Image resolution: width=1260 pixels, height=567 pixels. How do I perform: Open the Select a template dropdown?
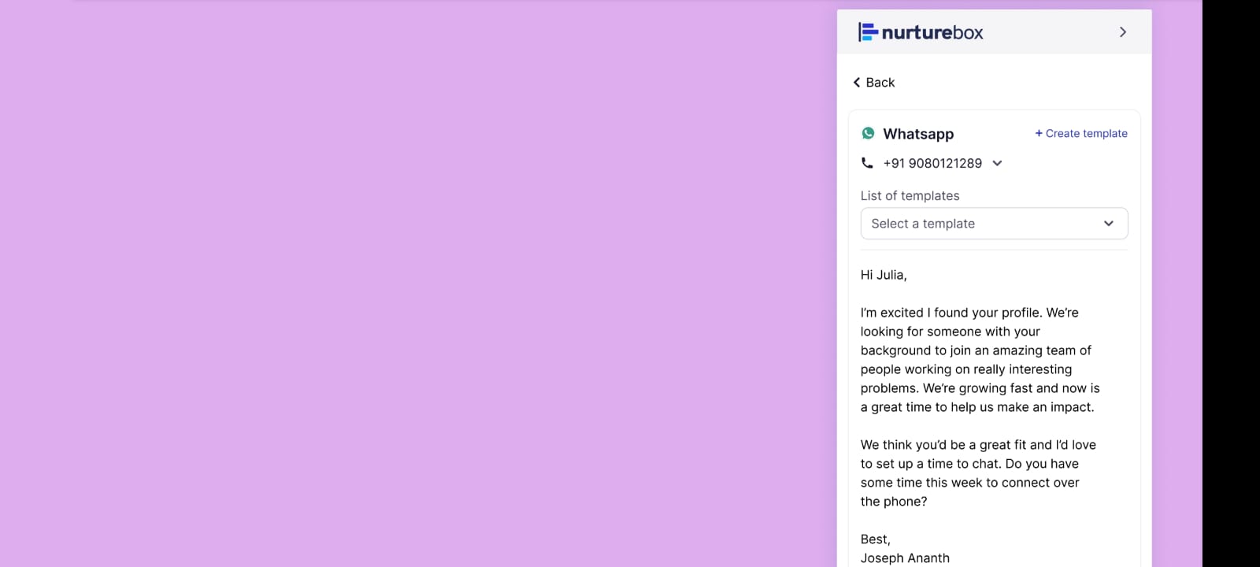[x=994, y=224]
